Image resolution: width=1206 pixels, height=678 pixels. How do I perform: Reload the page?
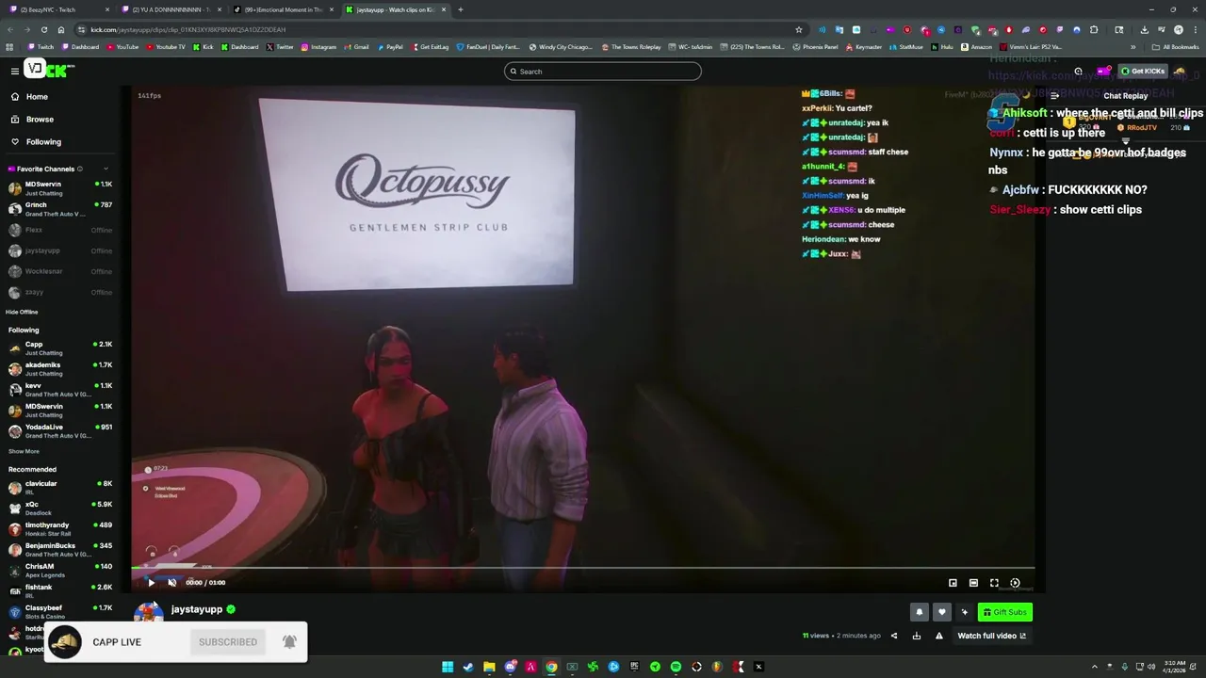pos(43,29)
